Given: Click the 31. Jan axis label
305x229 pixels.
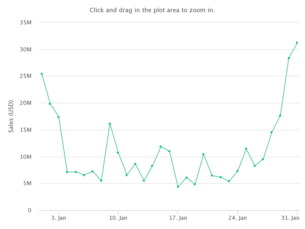Looking at the screenshot, I should pos(290,218).
